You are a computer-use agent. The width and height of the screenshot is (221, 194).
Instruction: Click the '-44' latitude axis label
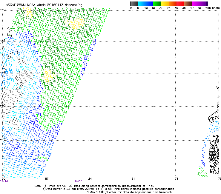pyautogui.click(x=3, y=73)
